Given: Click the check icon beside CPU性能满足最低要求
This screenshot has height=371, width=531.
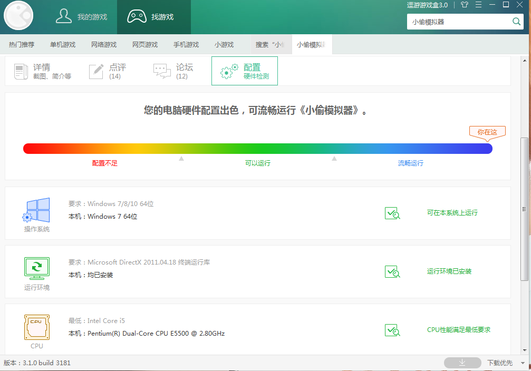Looking at the screenshot, I should (392, 330).
